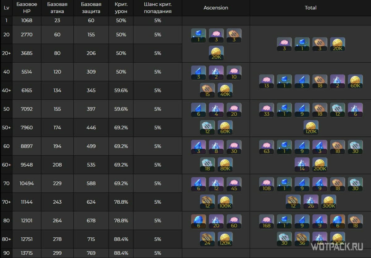Click the Крит. урон column header
The height and width of the screenshot is (258, 371).
121,8
